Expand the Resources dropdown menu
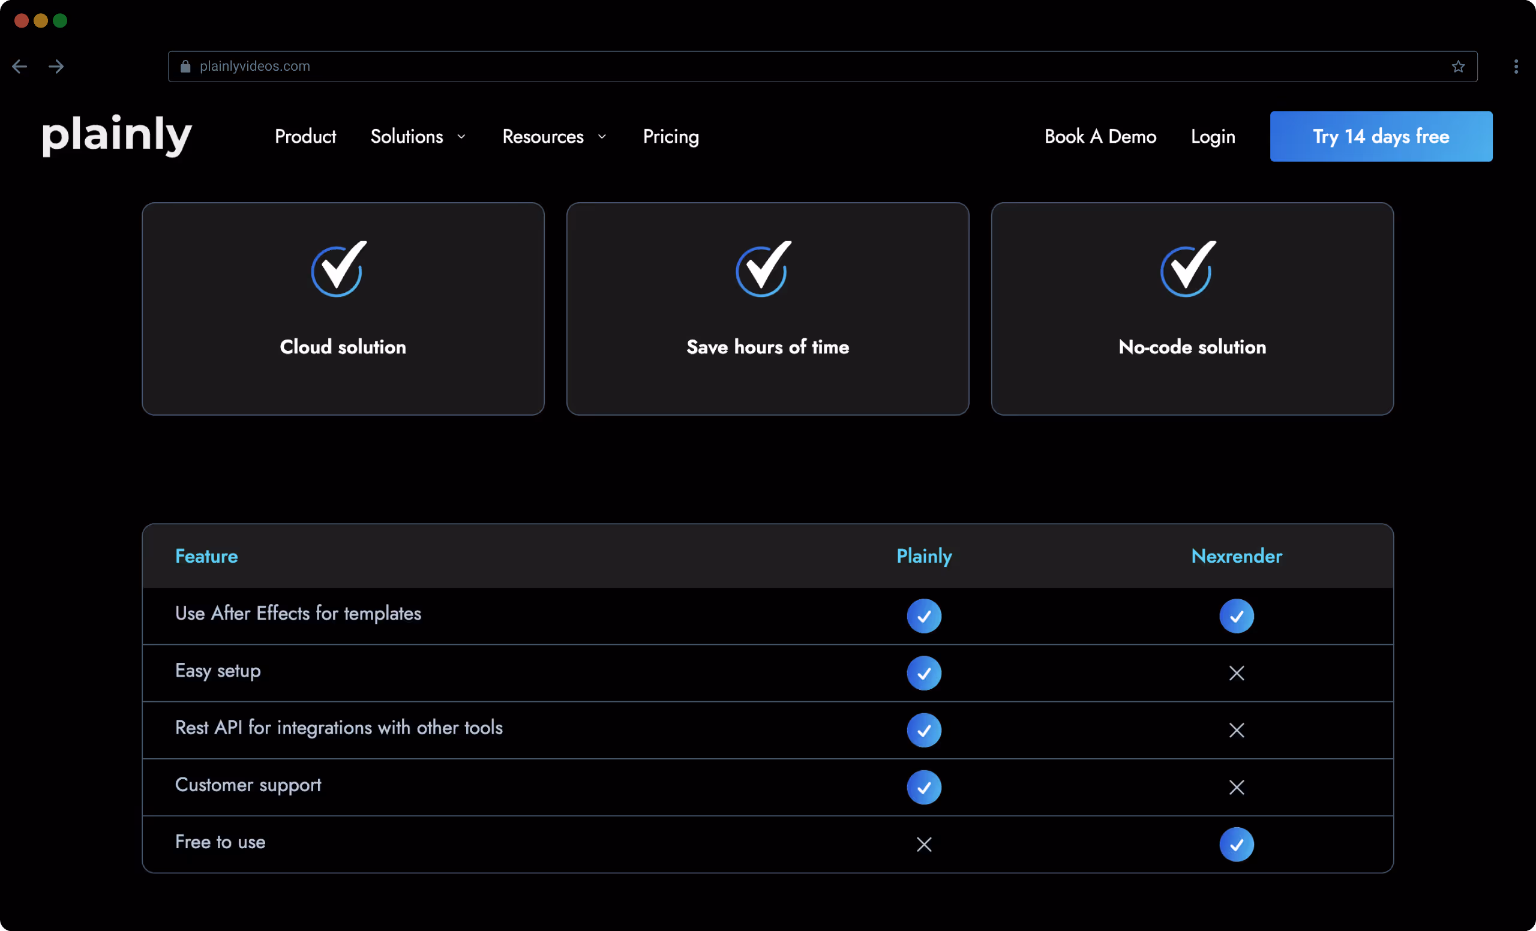The image size is (1536, 931). 542,137
